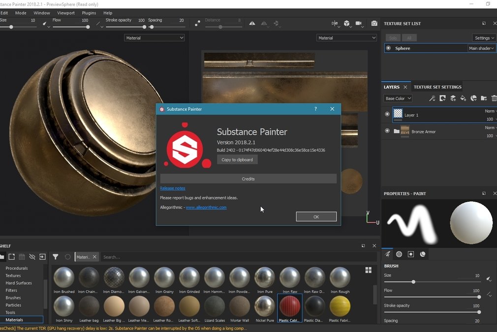Screen dimensions: 497x332
Task: Open the 3D cube display mode icon
Action: coord(347,24)
